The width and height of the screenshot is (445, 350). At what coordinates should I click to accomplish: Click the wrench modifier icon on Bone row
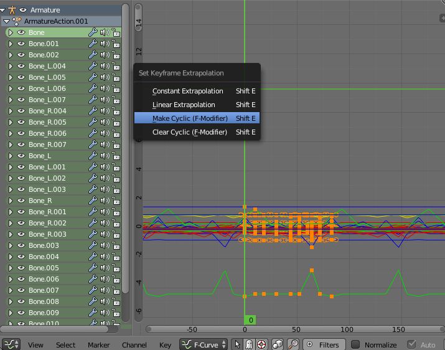click(93, 32)
